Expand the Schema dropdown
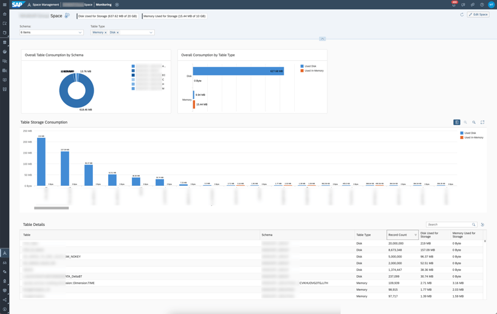 (x=80, y=32)
